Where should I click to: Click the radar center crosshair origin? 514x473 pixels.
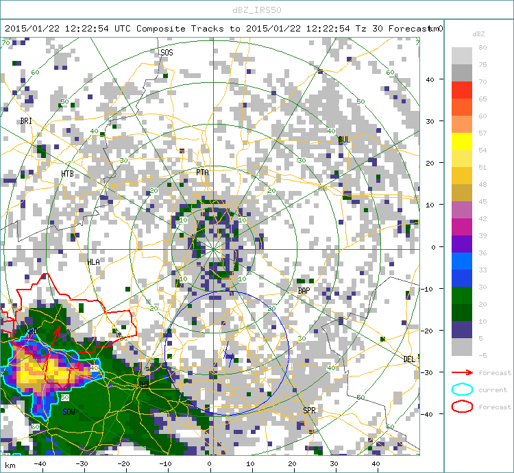pyautogui.click(x=213, y=249)
